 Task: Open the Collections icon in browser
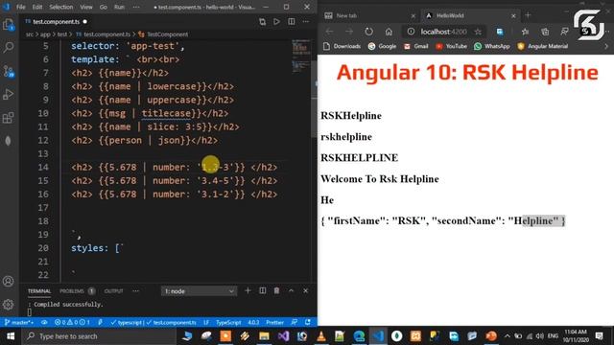click(x=545, y=32)
